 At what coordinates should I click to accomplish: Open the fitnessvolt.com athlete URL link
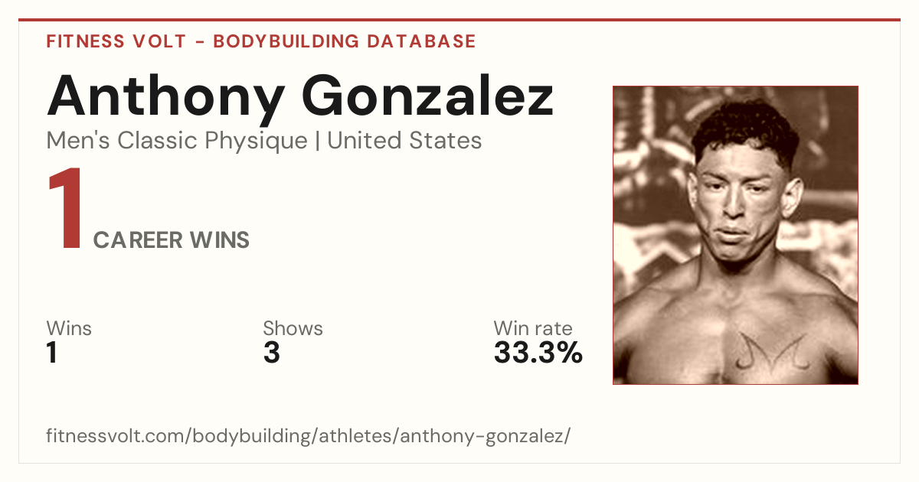pyautogui.click(x=309, y=437)
